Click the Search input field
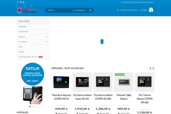Screen dimensions: 171x114 [x=59, y=10]
